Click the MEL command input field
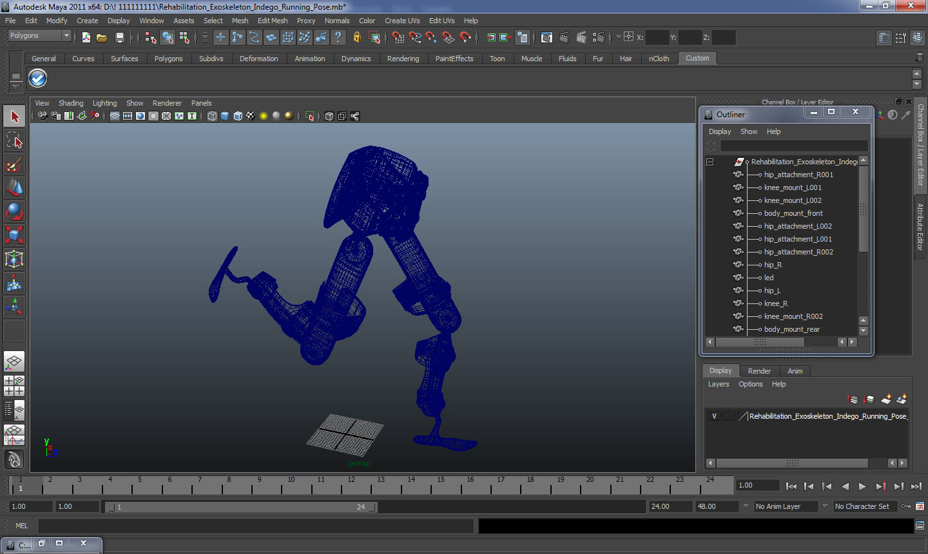928x554 pixels. coord(256,526)
